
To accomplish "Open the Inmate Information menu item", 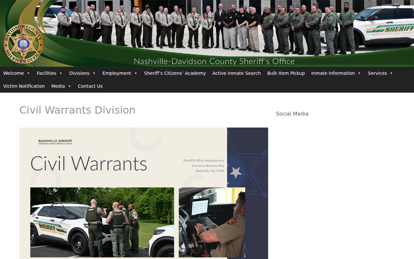I will (333, 73).
